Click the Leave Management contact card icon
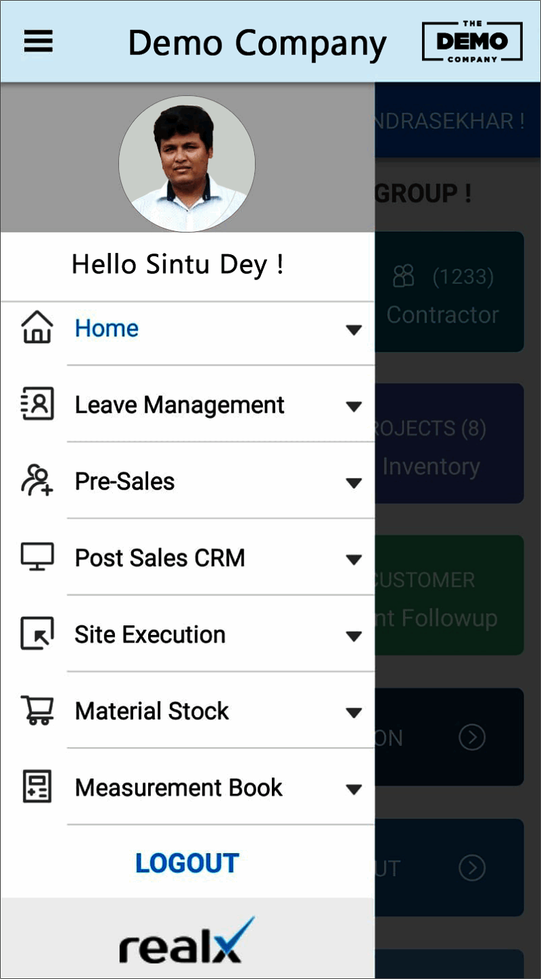This screenshot has width=541, height=979. tap(37, 405)
